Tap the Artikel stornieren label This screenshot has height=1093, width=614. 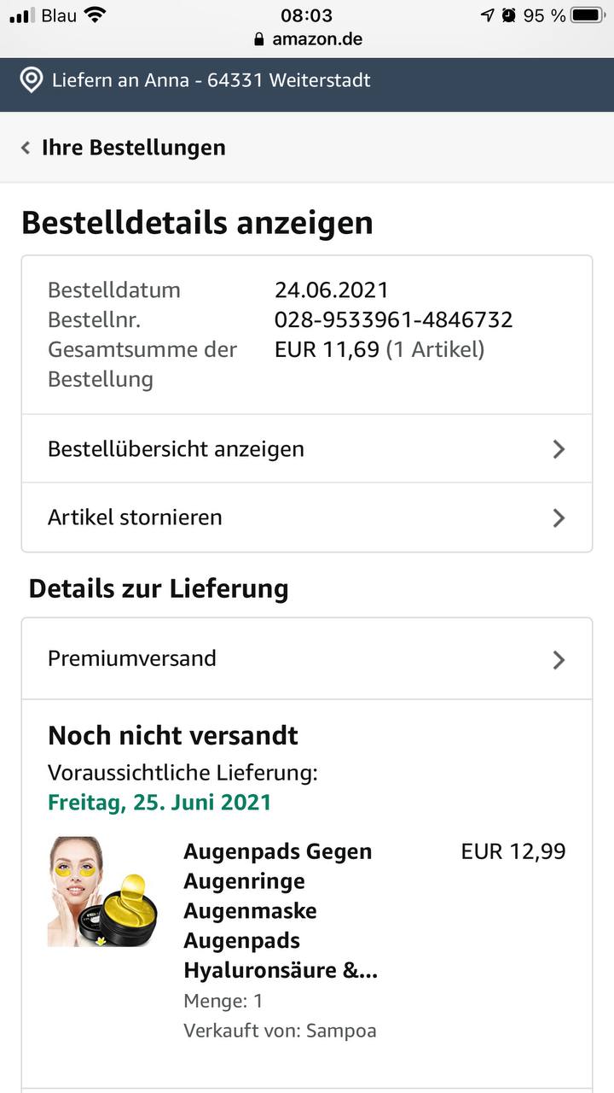(135, 517)
